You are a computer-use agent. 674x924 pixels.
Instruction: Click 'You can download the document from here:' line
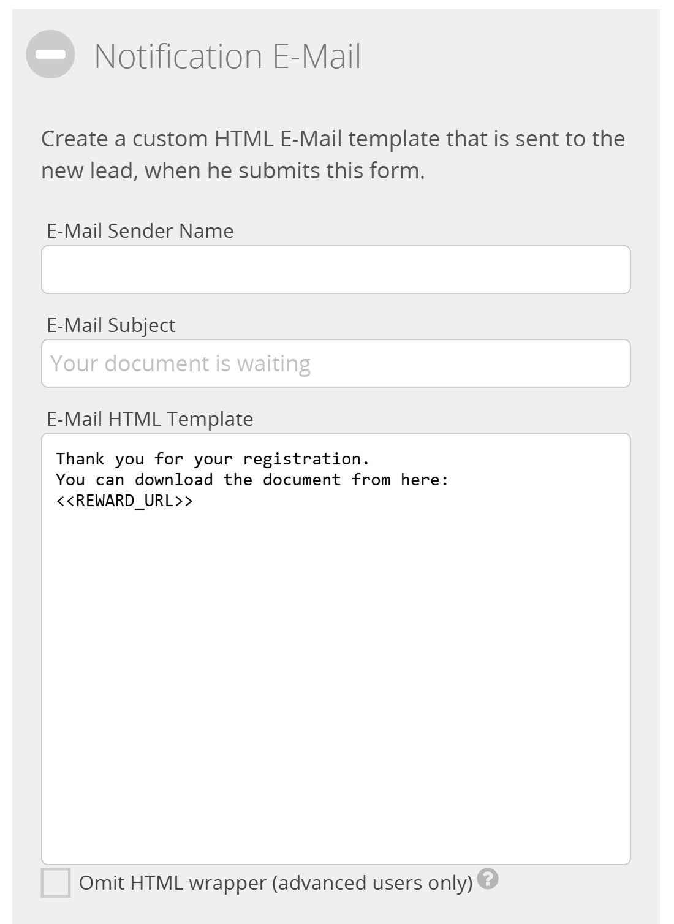pos(252,480)
